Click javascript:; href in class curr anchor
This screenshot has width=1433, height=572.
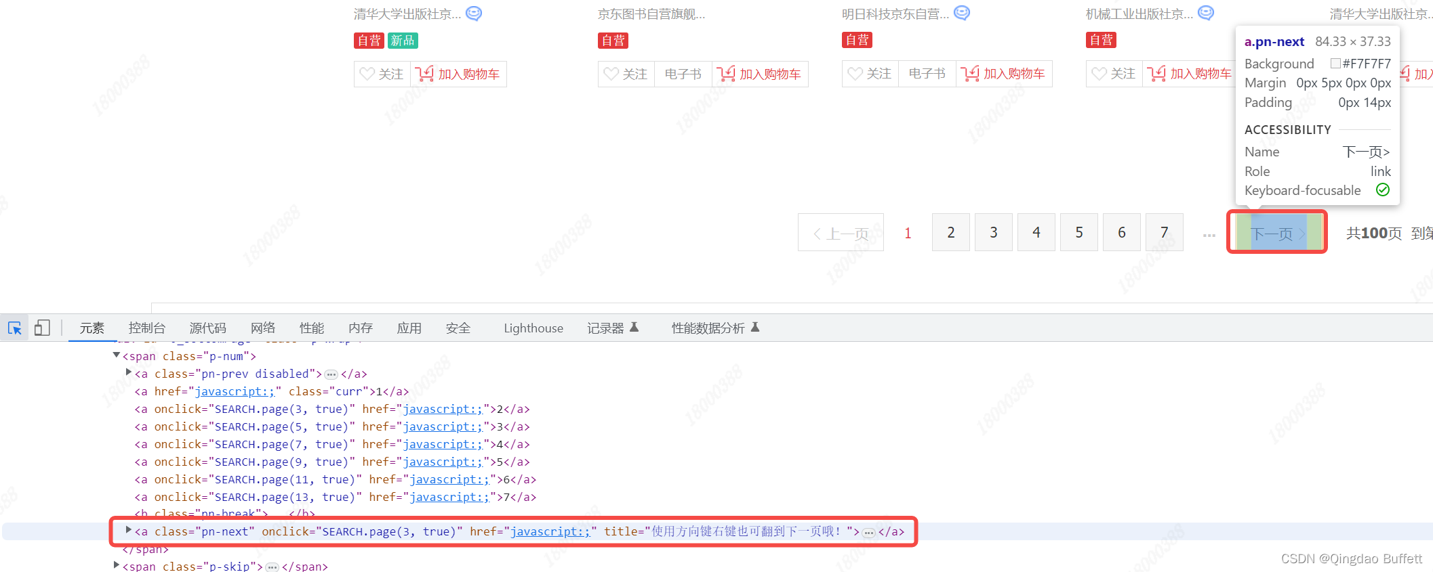[235, 391]
